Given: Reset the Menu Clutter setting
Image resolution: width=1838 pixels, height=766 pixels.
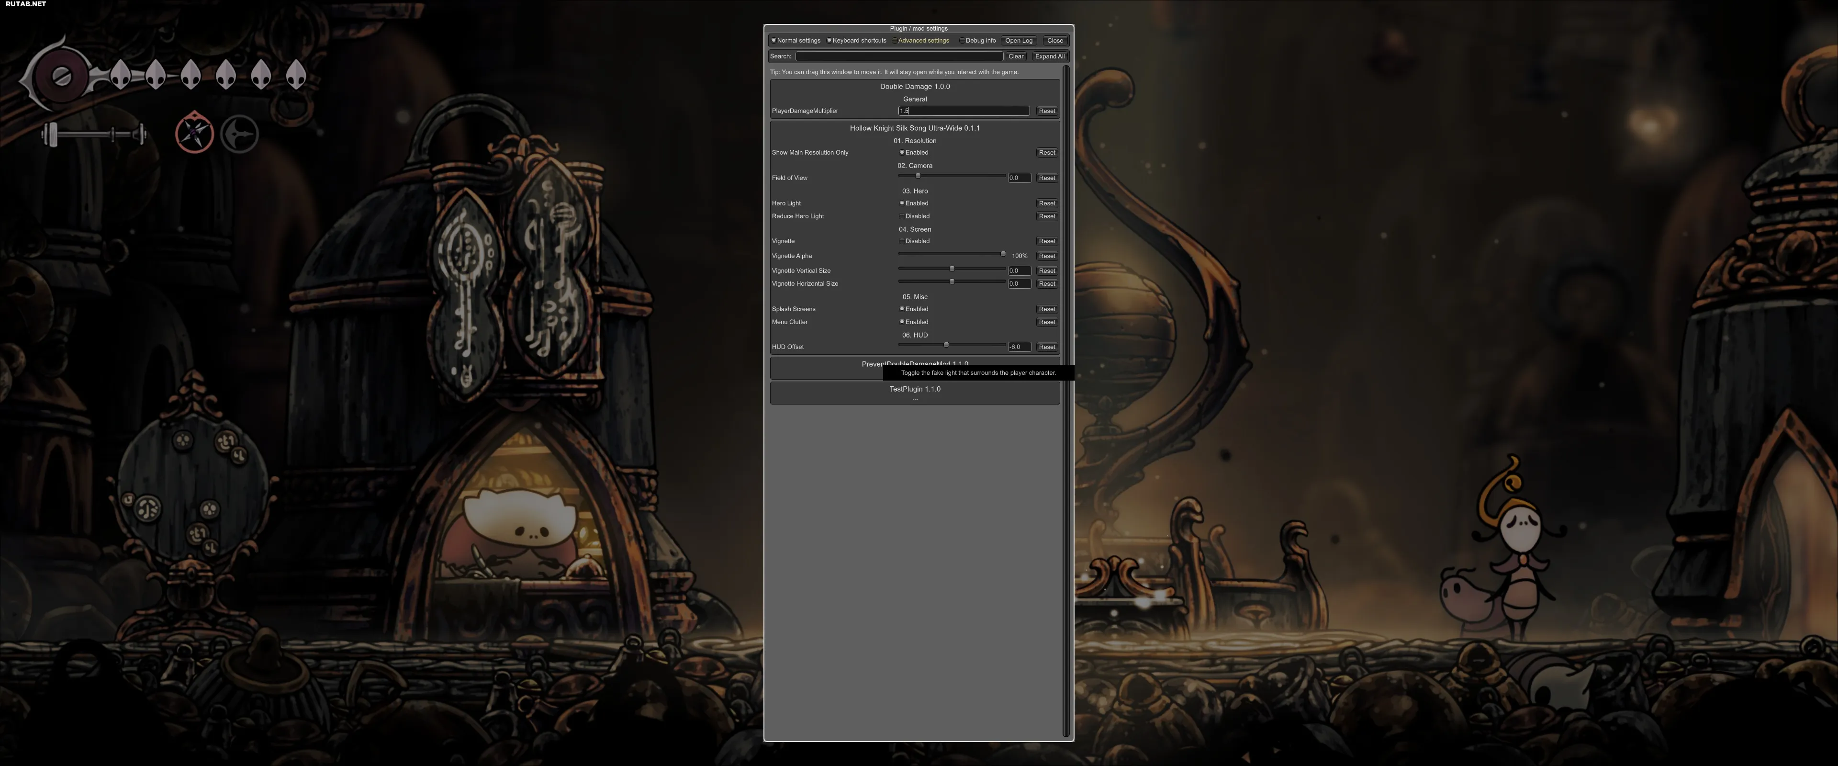Looking at the screenshot, I should tap(1047, 322).
